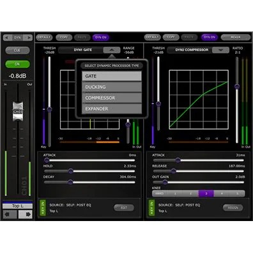Select HARD knee setting
This screenshot has width=253, height=253.
(160, 194)
